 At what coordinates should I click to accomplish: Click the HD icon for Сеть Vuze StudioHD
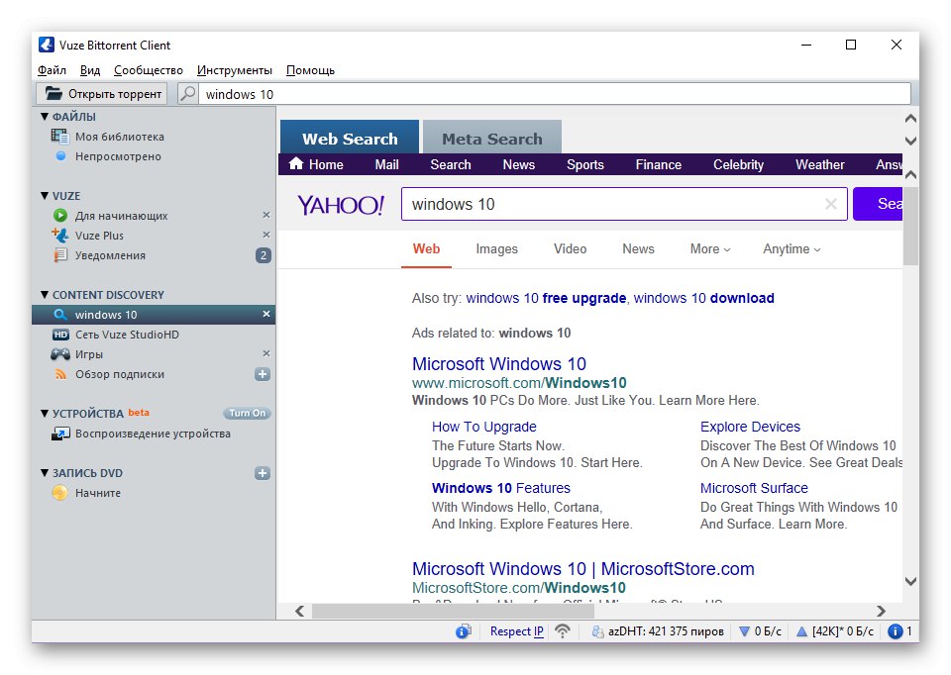(60, 335)
